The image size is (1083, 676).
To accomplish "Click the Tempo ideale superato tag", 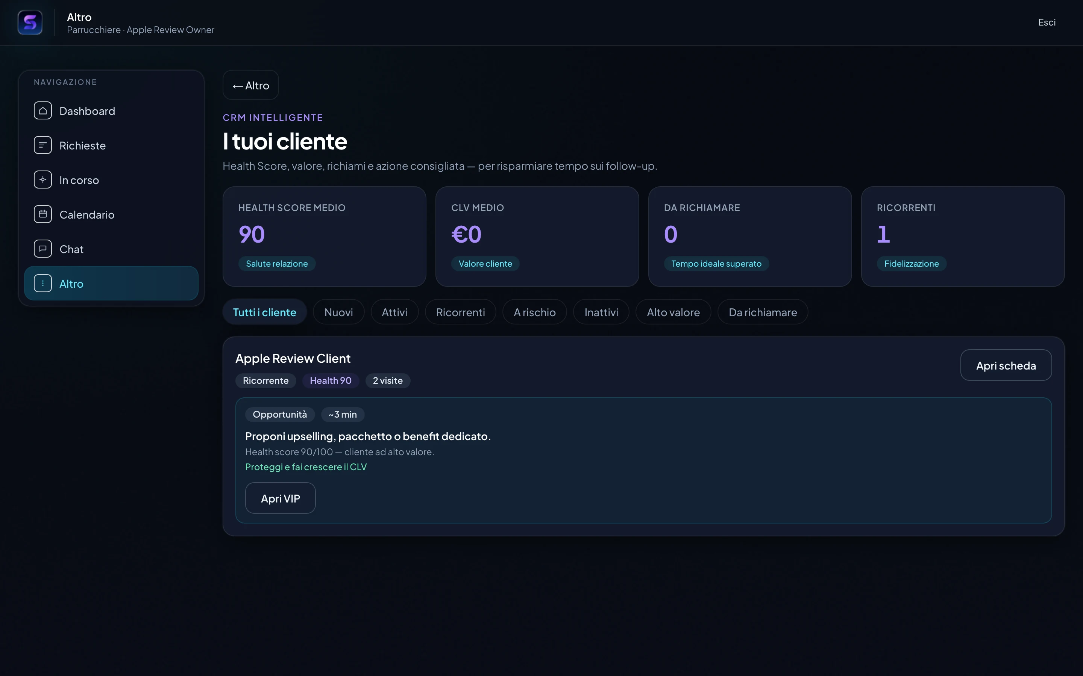I will 716,263.
